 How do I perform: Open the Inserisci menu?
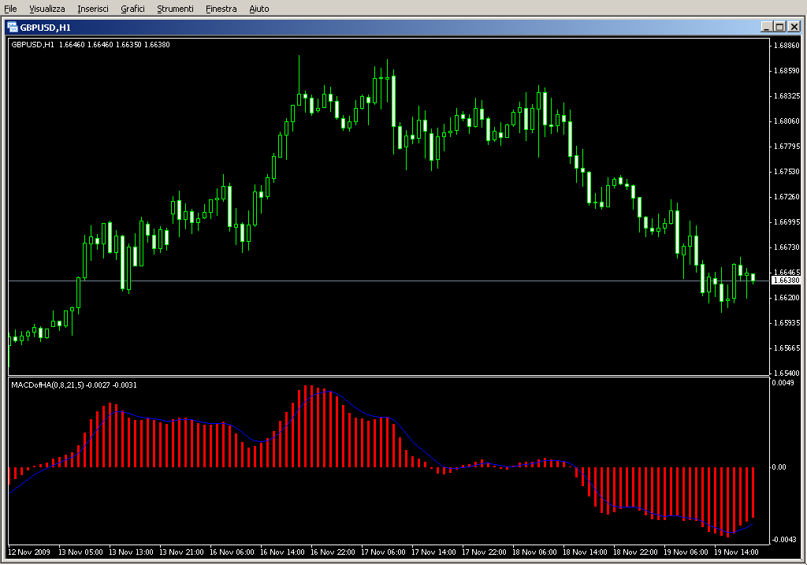(93, 9)
